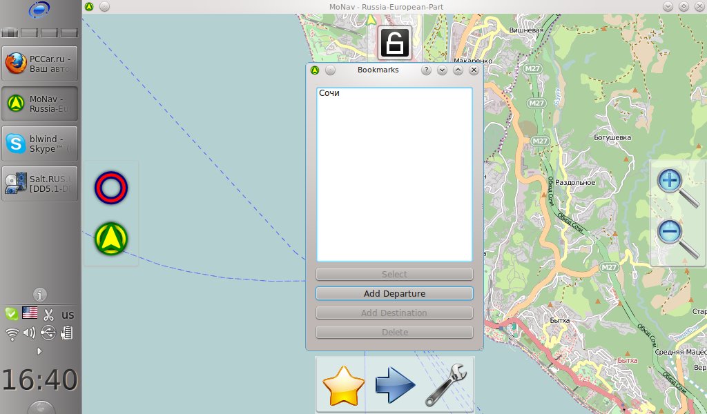Viewport: 707px width, 414px height.
Task: Click the Bookmarks dialog help question mark
Action: (x=427, y=70)
